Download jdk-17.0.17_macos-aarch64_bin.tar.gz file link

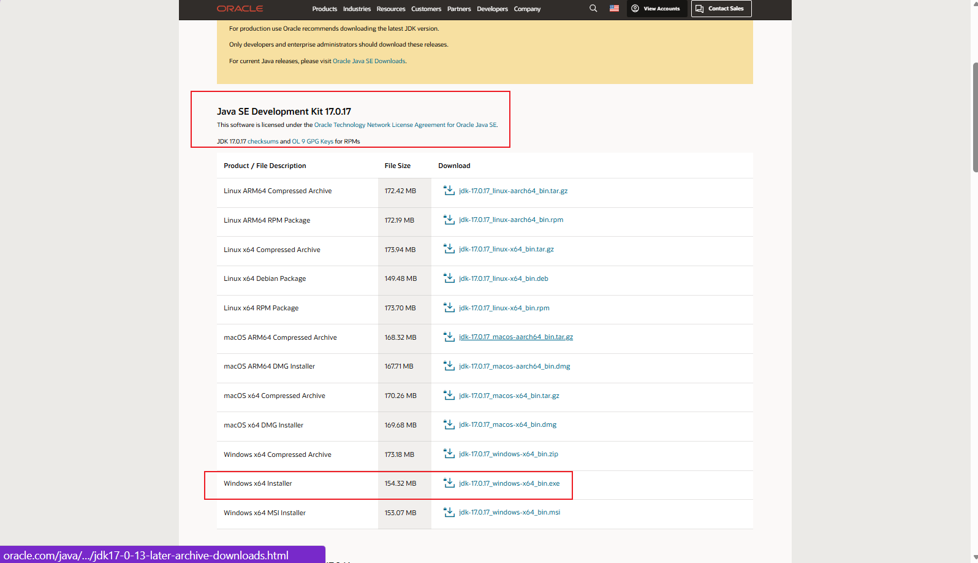[516, 337]
